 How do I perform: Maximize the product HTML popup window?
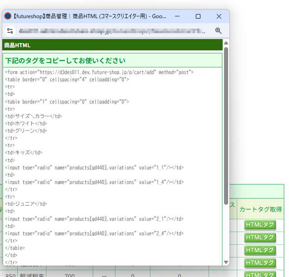(x=198, y=16)
